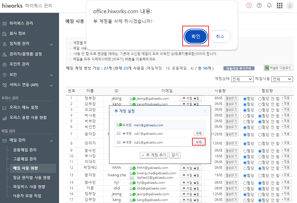Click the red alert notice icon
The height and width of the screenshot is (203, 297).
[249, 5]
